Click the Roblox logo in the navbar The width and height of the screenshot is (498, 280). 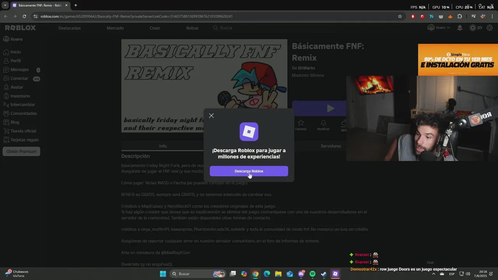pyautogui.click(x=20, y=28)
